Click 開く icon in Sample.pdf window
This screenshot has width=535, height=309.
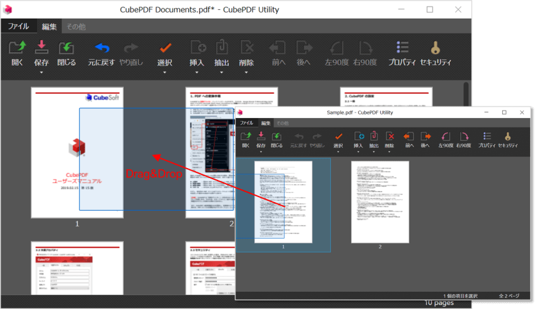[246, 136]
